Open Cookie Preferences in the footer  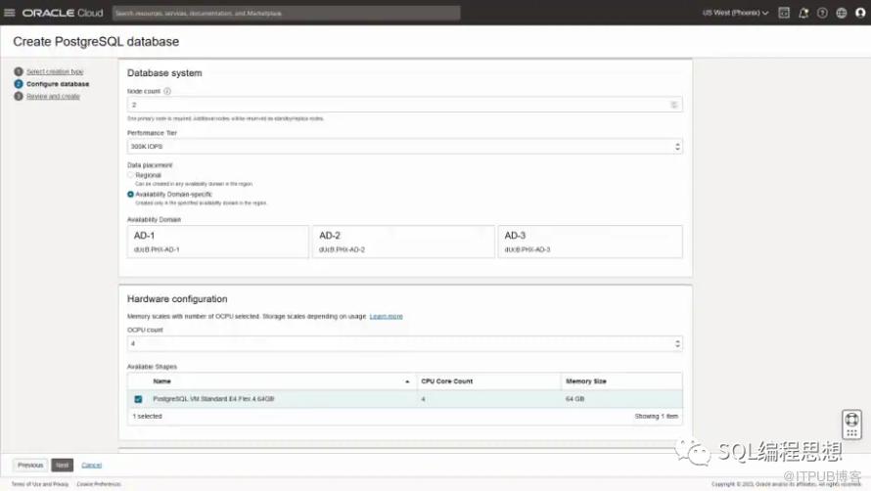[99, 484]
